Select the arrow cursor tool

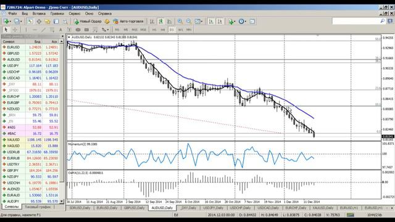pyautogui.click(x=6, y=30)
